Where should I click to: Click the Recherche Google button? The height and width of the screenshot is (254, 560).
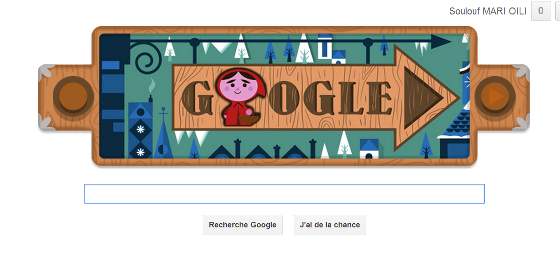click(x=242, y=225)
